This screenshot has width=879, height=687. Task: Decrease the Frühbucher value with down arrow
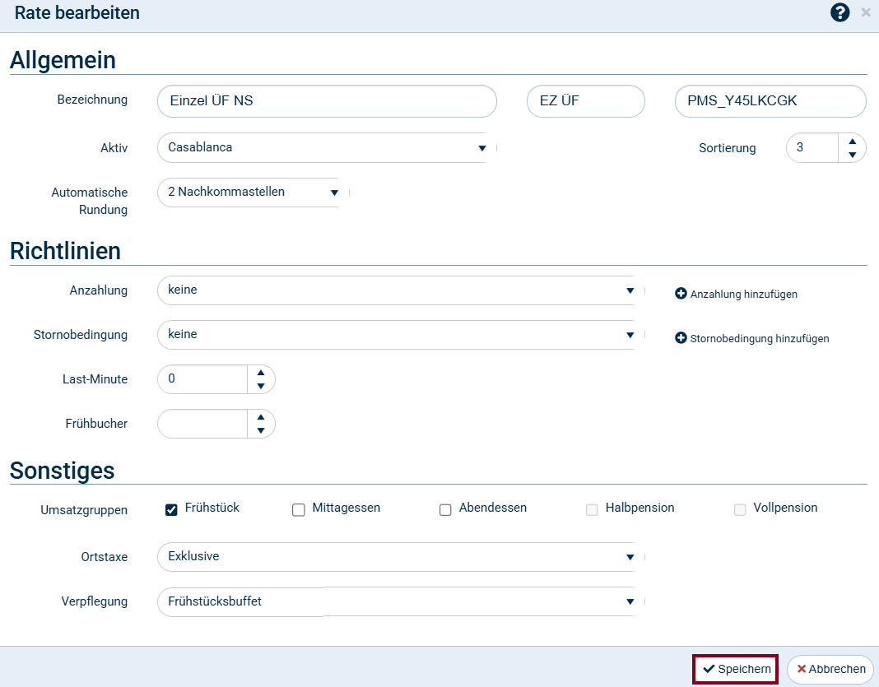[261, 430]
